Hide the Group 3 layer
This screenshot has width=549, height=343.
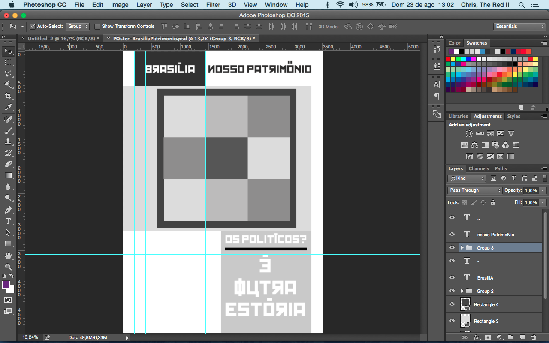(x=452, y=248)
